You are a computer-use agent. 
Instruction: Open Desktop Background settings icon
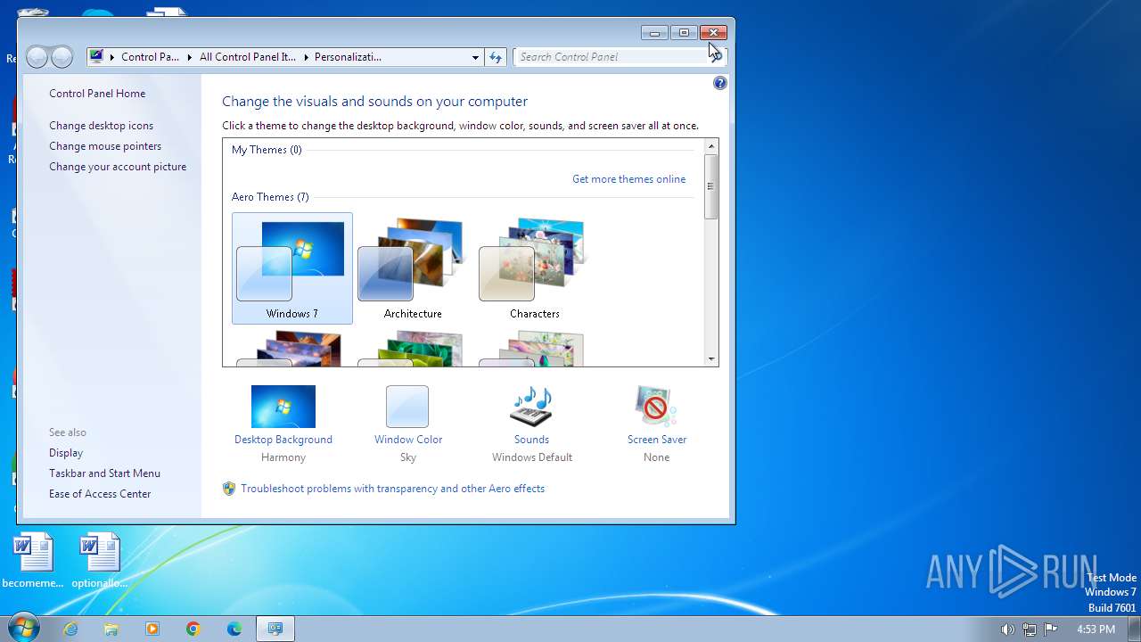coord(283,407)
